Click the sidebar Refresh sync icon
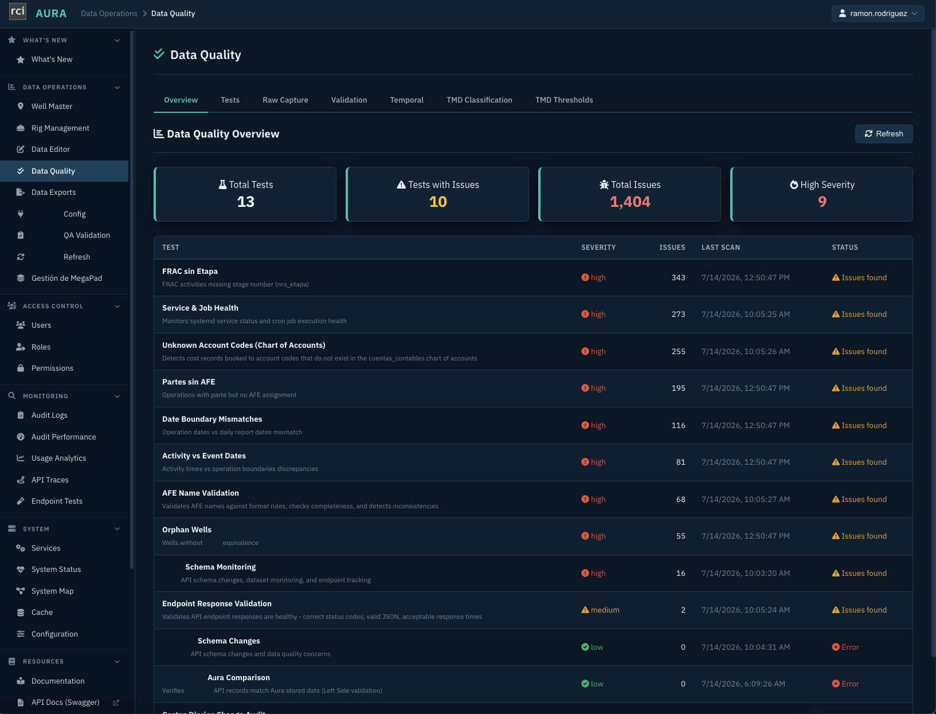The image size is (936, 714). coord(21,257)
